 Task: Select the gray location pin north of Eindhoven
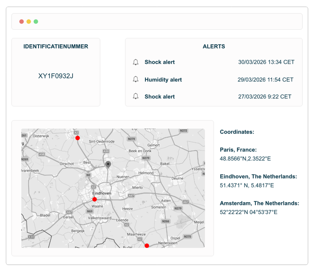click(108, 165)
